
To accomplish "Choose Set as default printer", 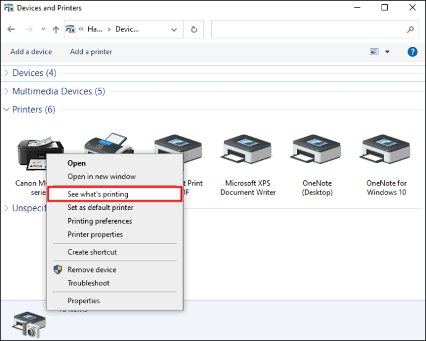I will (115, 208).
